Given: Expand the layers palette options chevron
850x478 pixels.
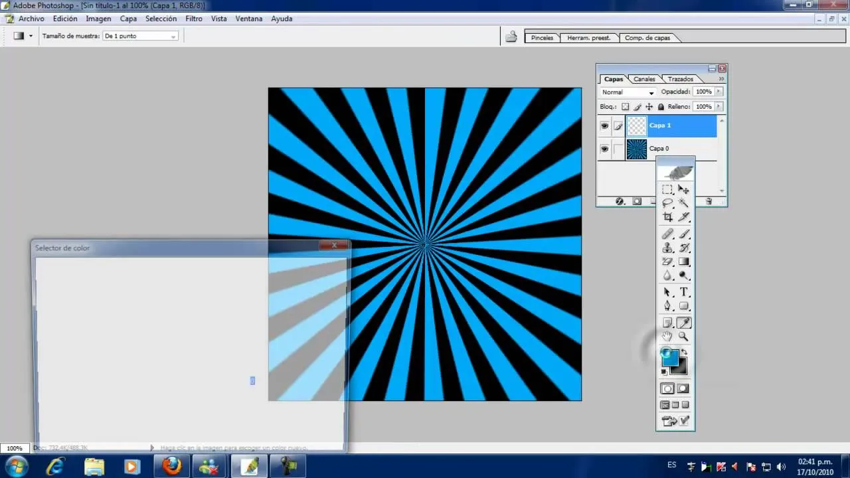Looking at the screenshot, I should [x=721, y=79].
